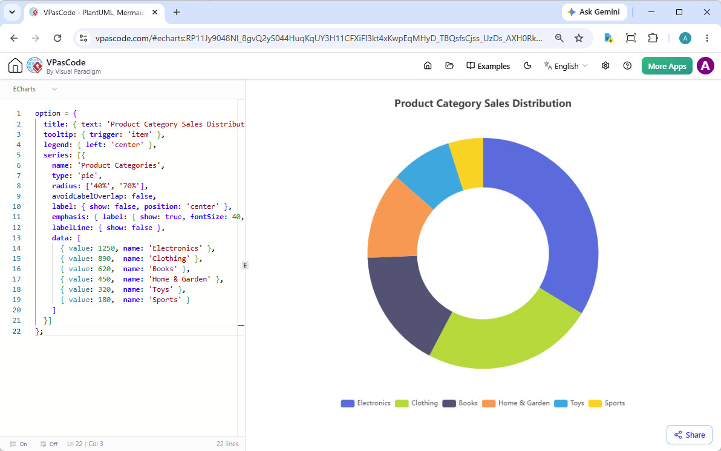The height and width of the screenshot is (451, 721).
Task: Open Chrome three-dot menu
Action: pyautogui.click(x=707, y=38)
